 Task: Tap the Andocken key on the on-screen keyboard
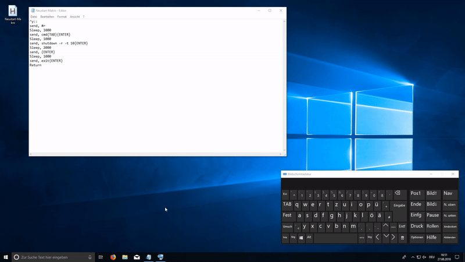[450, 226]
